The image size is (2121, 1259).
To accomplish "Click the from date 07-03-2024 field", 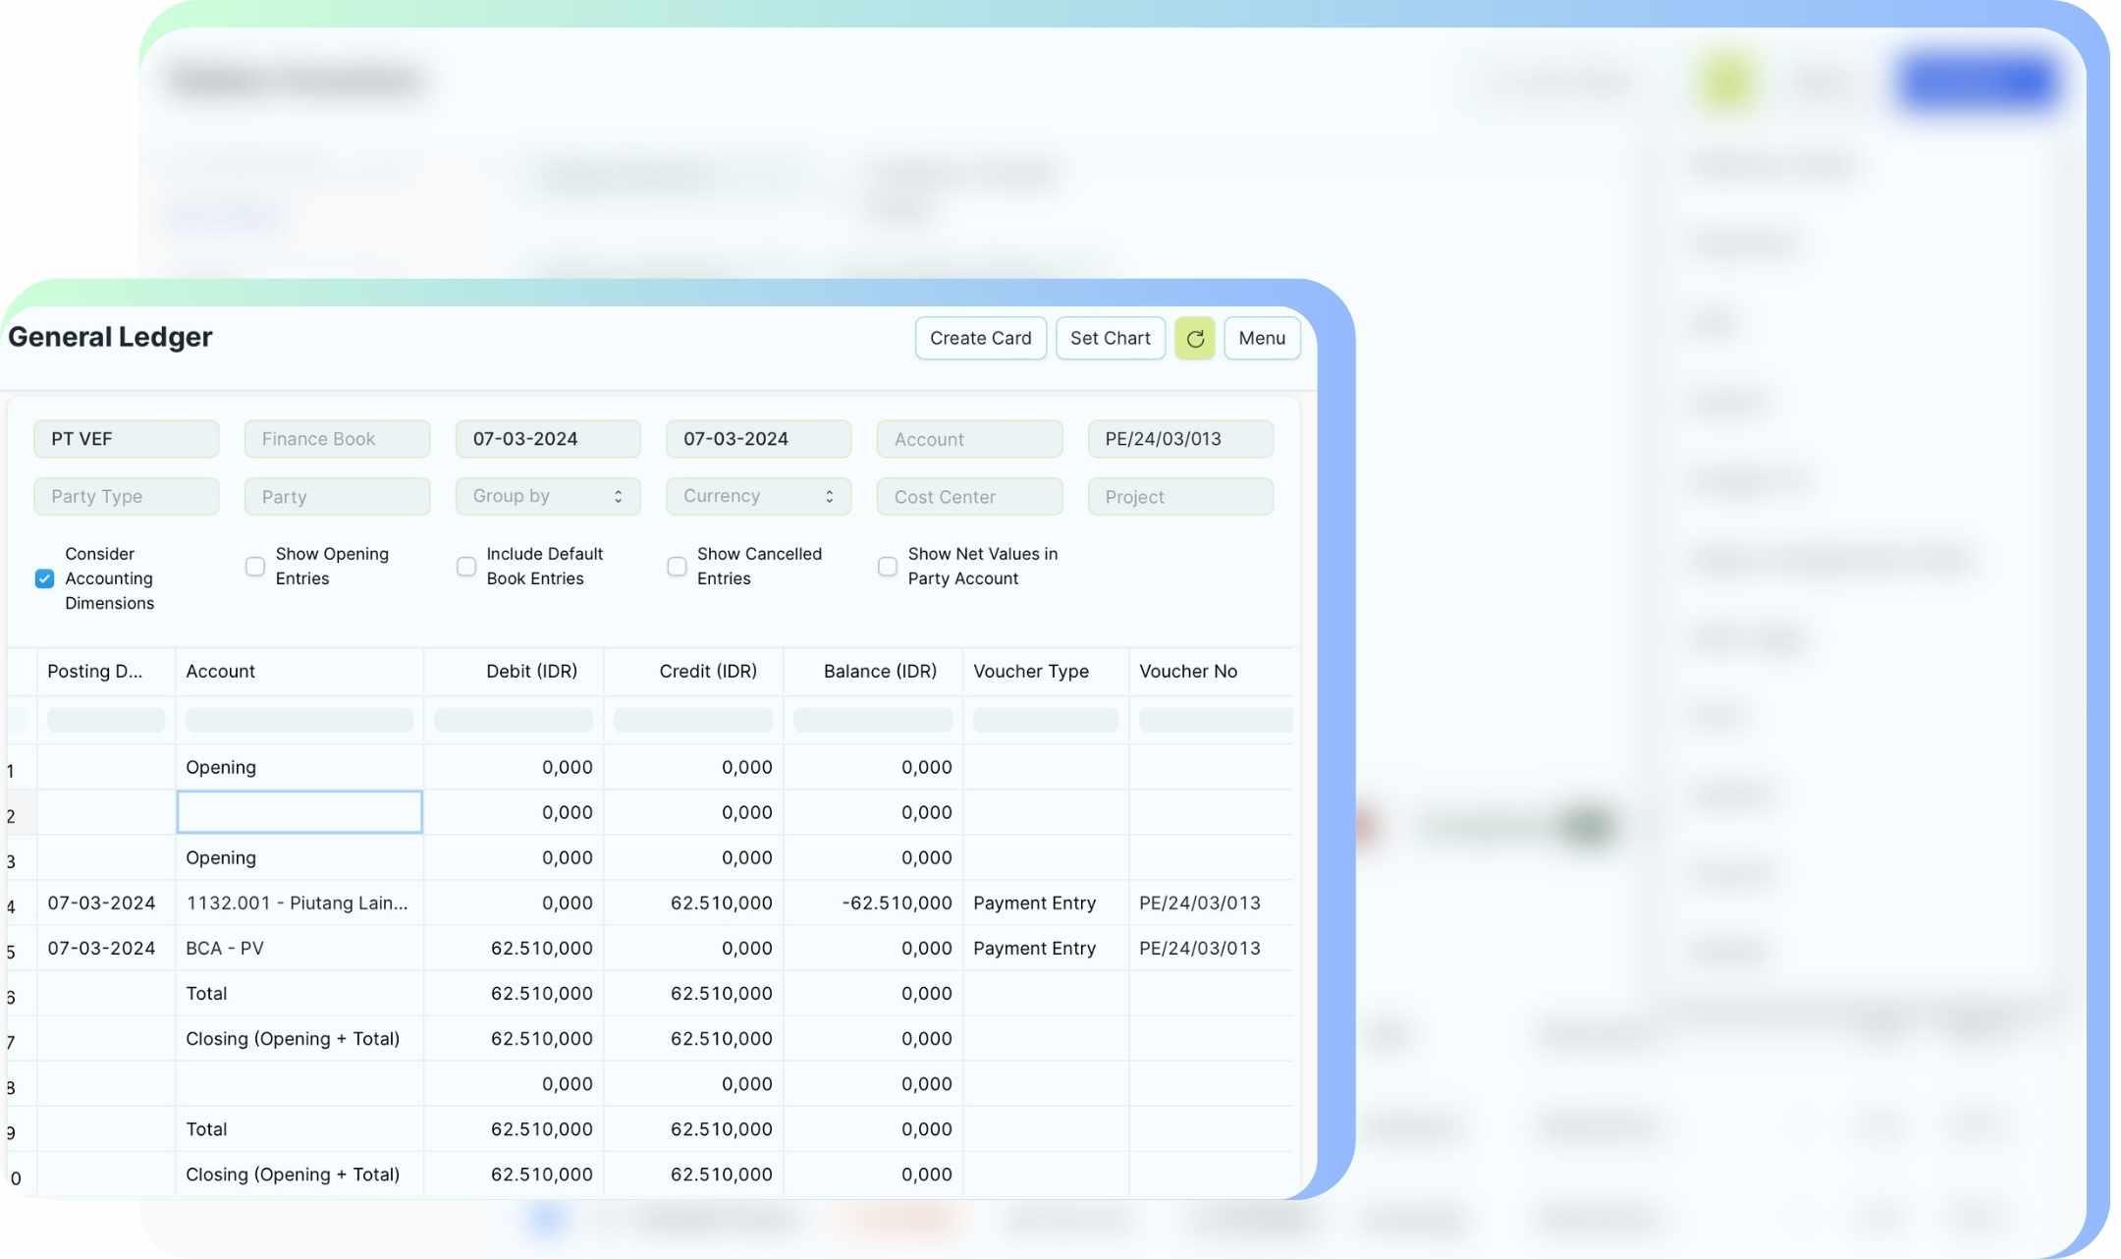I will (547, 438).
